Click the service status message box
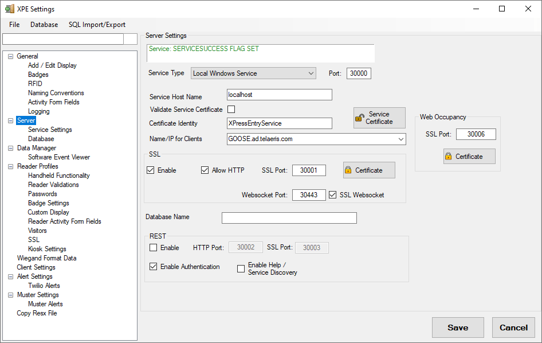Viewport: 542px width, 343px height. [x=261, y=53]
